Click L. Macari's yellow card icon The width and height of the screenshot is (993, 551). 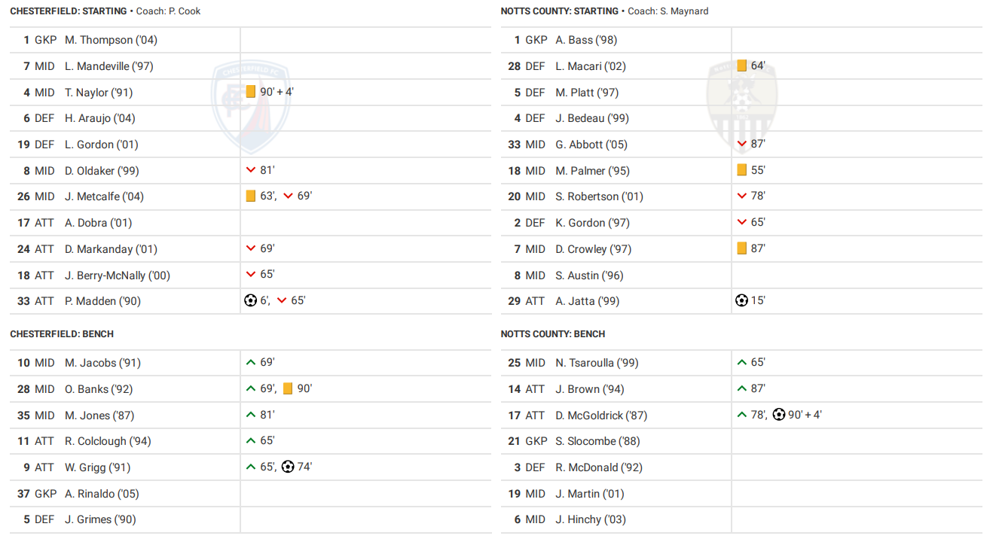click(742, 65)
